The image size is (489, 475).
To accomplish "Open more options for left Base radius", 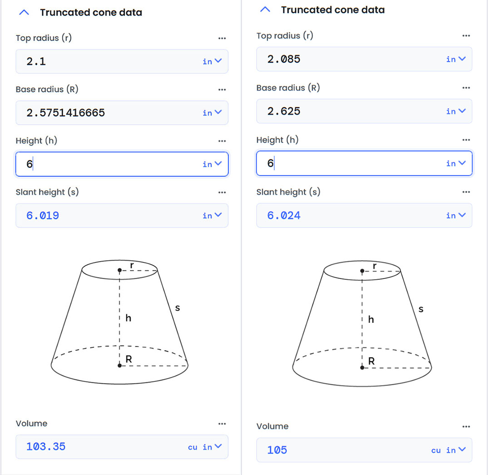I will click(222, 90).
